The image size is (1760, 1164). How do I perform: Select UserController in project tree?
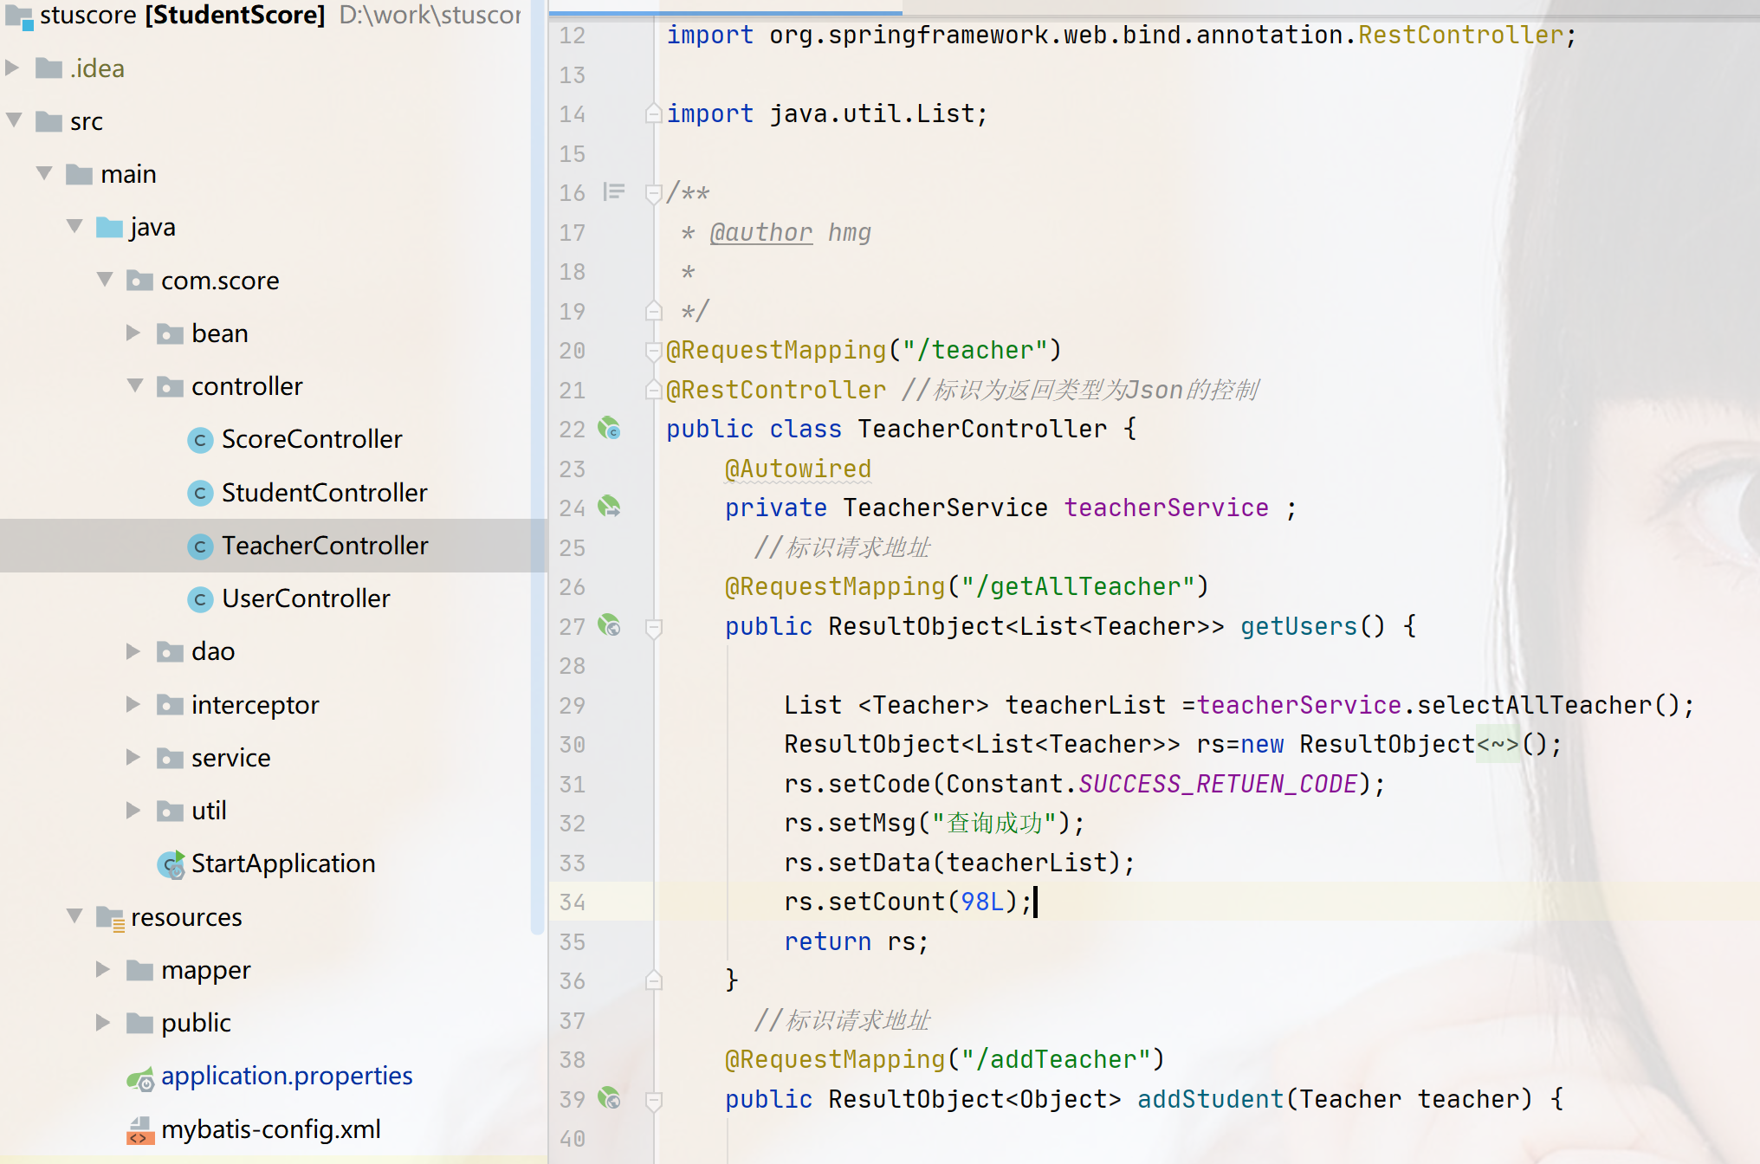point(305,598)
